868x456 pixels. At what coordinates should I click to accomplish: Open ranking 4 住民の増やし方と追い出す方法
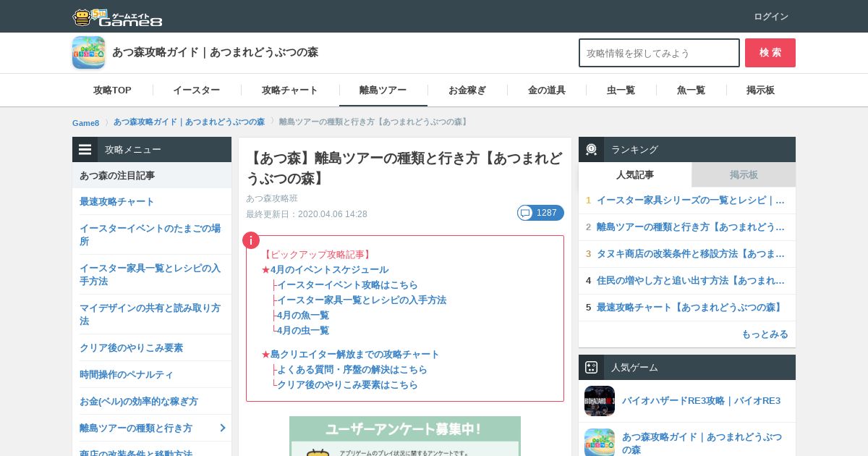coord(691,281)
